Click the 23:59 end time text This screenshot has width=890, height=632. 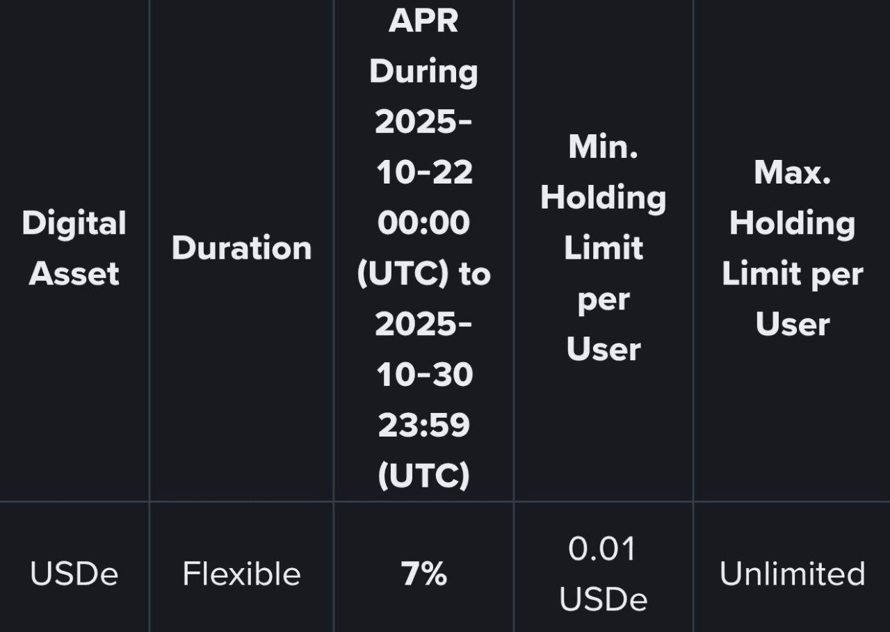423,425
